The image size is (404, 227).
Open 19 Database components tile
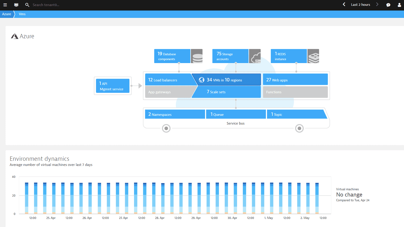[x=172, y=56]
